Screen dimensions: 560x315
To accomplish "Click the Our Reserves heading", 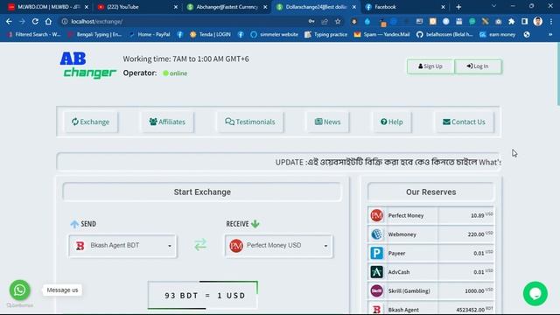I will tap(430, 192).
